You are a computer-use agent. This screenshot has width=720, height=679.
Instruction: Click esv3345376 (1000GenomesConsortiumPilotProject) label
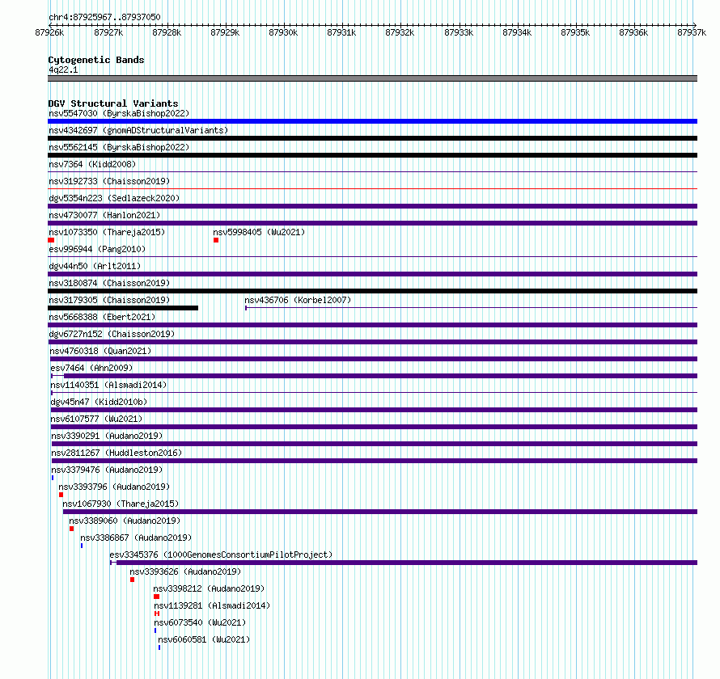click(221, 555)
